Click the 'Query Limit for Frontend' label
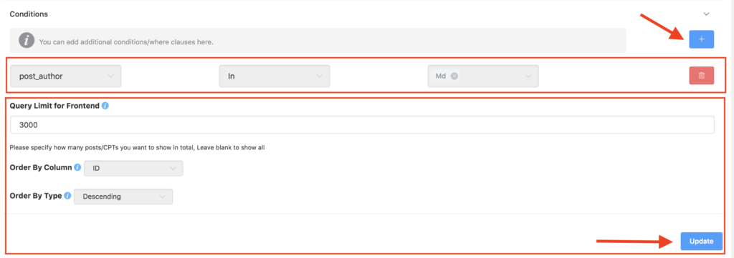This screenshot has height=258, width=734. point(54,106)
